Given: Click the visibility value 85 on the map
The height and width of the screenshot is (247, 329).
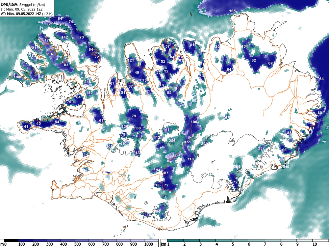Looking at the screenshot, I should pos(169,93).
